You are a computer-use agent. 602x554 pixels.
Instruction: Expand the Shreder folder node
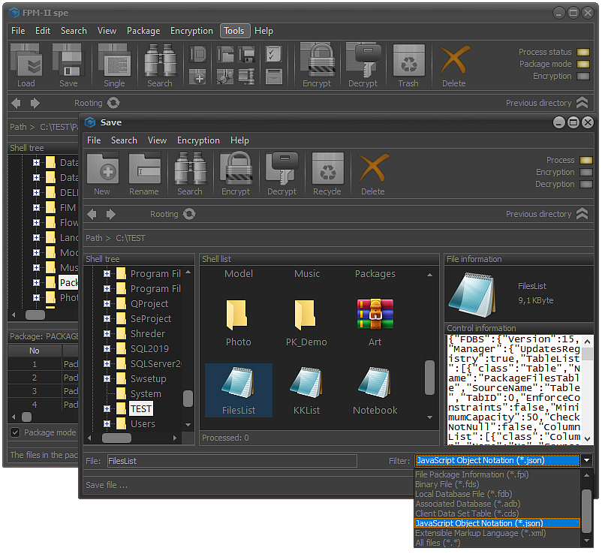[x=107, y=333]
